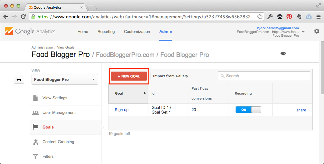The height and width of the screenshot is (164, 324).
Task: Click Import from Gallery
Action: point(171,76)
